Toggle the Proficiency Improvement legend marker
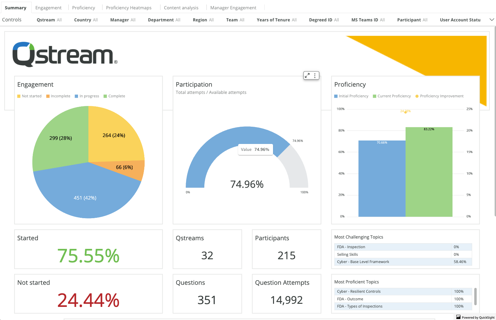496x320 pixels. coord(417,96)
